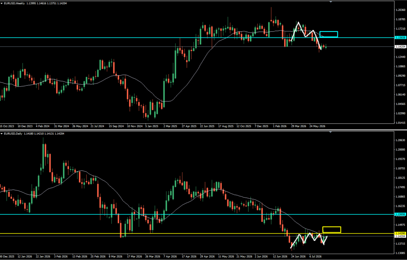Click the 1.18125 price axis label
This screenshot has height=260, width=407.
click(401, 178)
